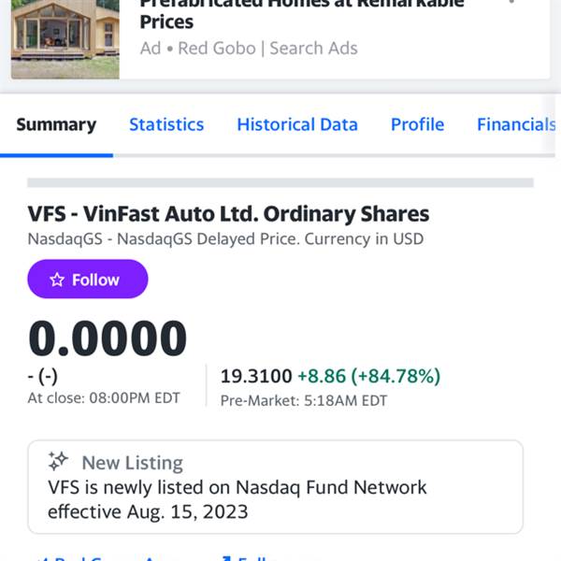This screenshot has height=561, width=561.
Task: Open the Historical Data tab
Action: (297, 125)
